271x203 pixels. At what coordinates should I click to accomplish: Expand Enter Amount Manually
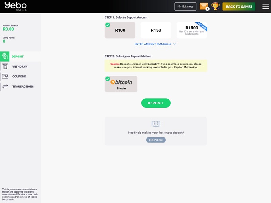pos(155,44)
